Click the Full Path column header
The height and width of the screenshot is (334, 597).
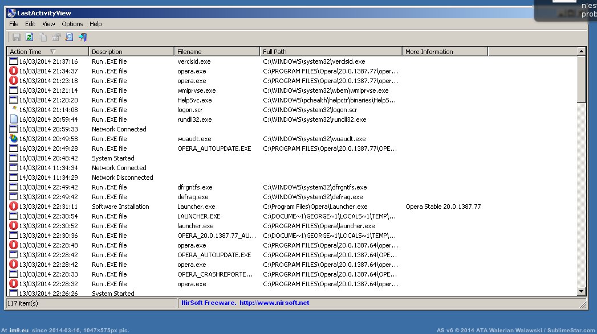pos(331,52)
